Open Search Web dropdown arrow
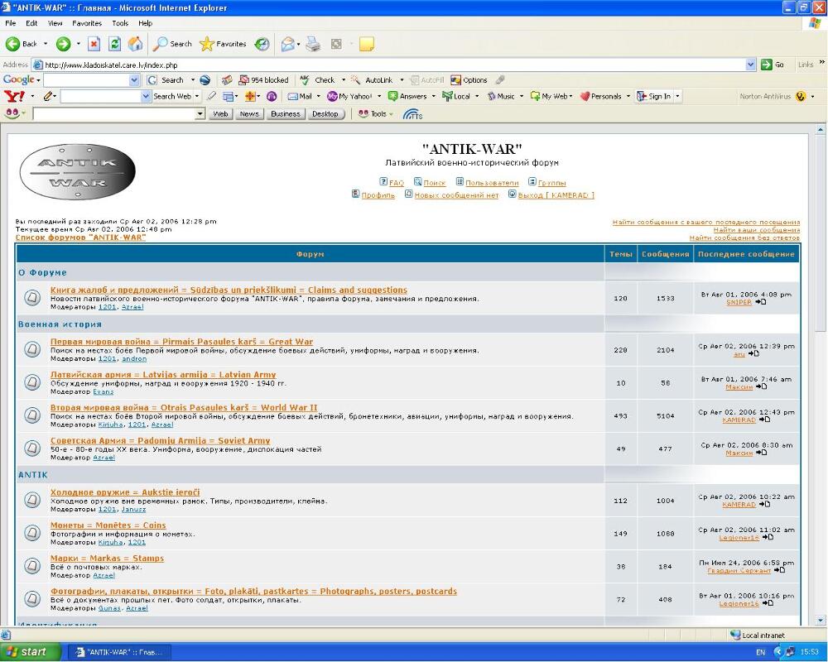 click(x=197, y=96)
